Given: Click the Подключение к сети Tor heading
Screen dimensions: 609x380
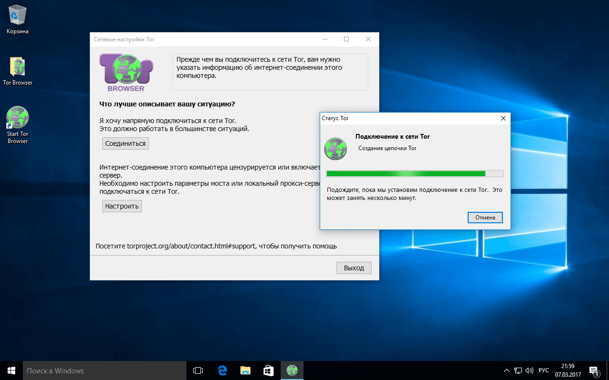Looking at the screenshot, I should (x=393, y=137).
